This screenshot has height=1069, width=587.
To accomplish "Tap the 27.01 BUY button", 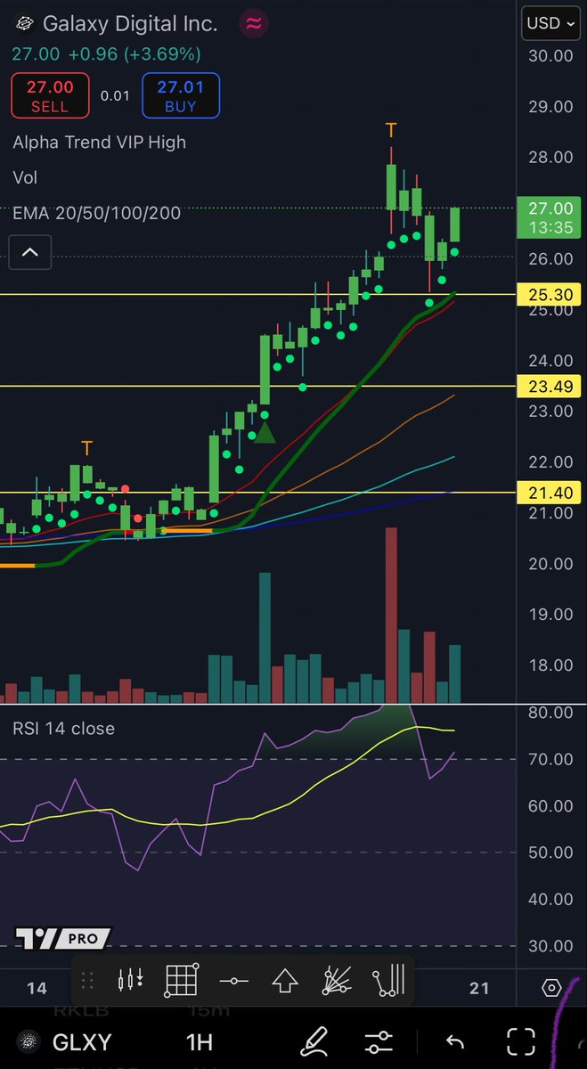I will pos(180,95).
